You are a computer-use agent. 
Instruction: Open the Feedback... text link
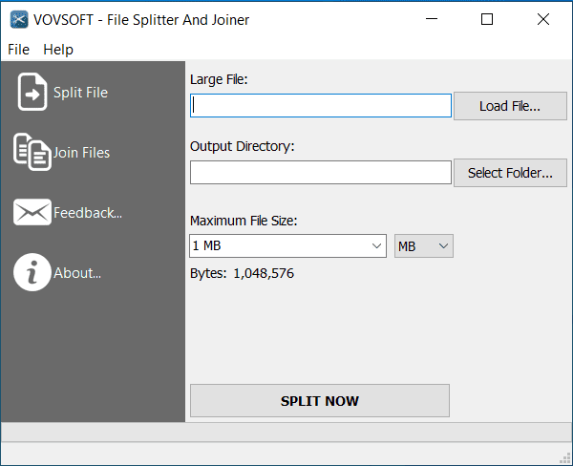click(88, 213)
